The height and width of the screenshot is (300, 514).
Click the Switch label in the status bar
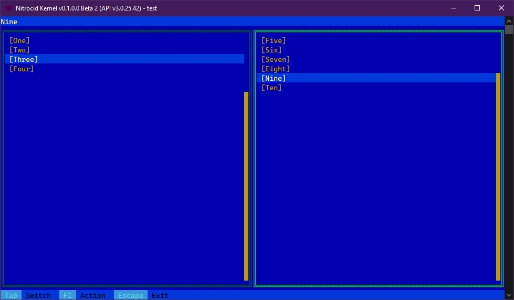pos(38,295)
